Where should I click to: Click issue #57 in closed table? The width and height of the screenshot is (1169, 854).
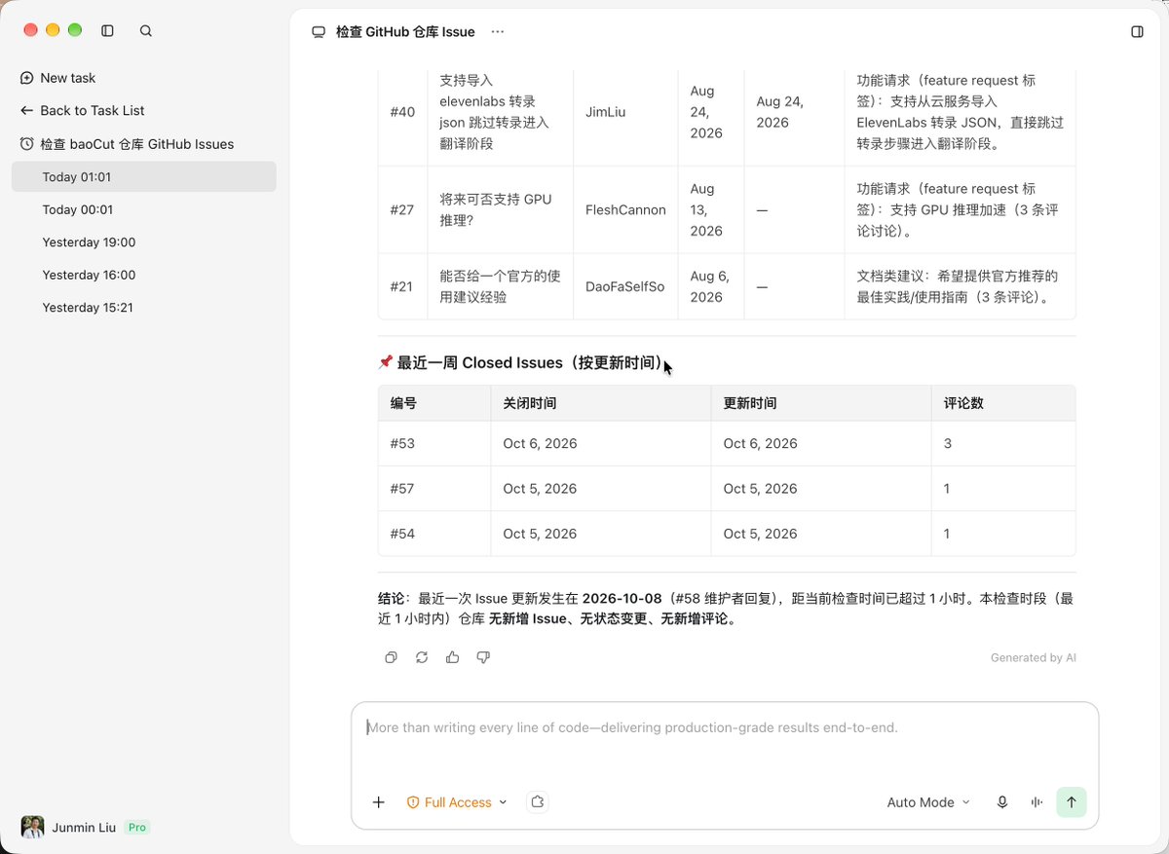click(402, 489)
